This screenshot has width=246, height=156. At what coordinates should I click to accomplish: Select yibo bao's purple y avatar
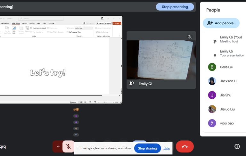212,123
